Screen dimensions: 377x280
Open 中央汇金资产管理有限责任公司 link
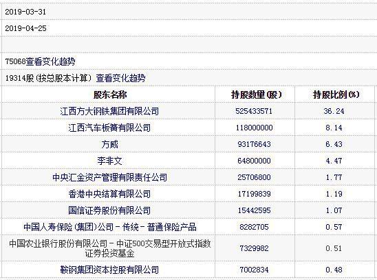click(x=109, y=177)
